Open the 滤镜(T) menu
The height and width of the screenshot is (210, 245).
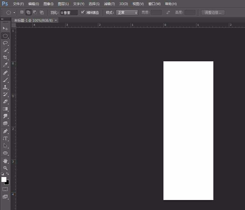point(109,4)
